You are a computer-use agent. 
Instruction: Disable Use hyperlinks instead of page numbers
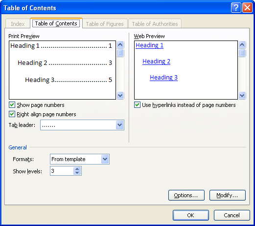[x=137, y=105]
